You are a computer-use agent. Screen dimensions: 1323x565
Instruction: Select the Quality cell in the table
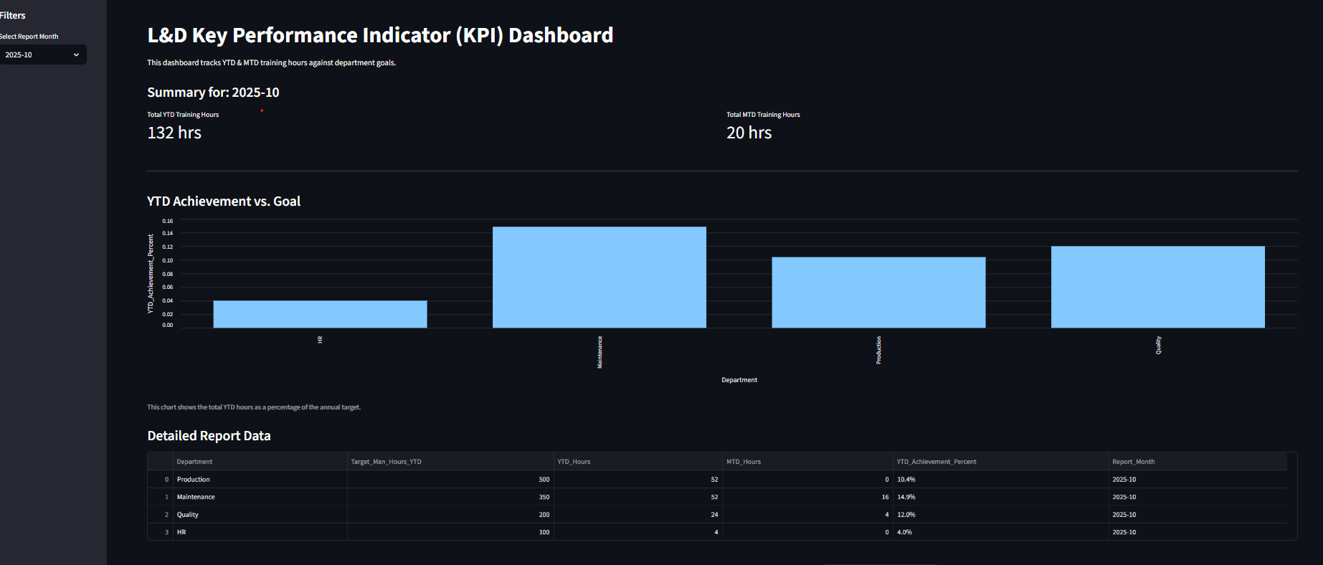tap(260, 515)
